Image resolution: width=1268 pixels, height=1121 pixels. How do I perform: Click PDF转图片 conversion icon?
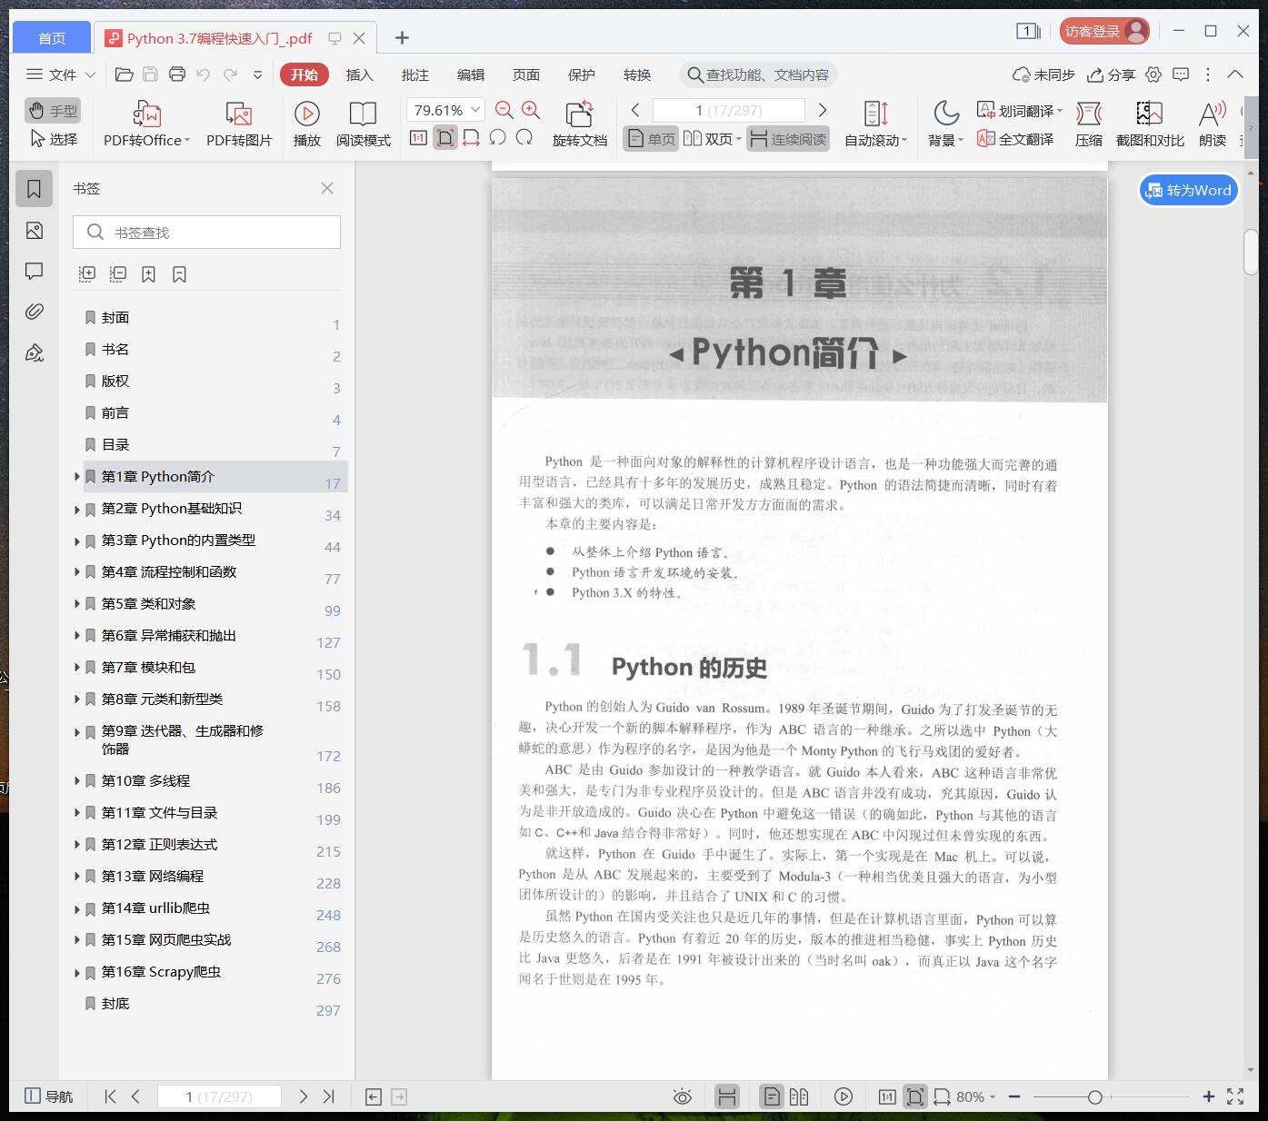239,124
